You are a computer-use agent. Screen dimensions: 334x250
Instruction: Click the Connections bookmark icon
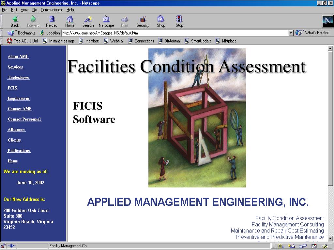130,41
